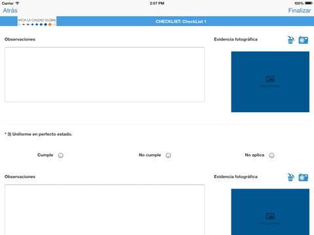The height and width of the screenshot is (235, 314).
Task: Open the top photo evidence preview
Action: coord(270,82)
